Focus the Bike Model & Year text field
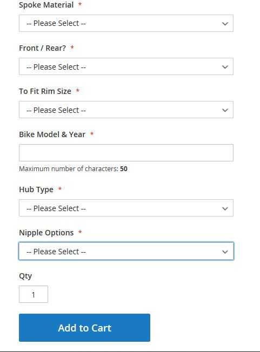 pos(126,153)
